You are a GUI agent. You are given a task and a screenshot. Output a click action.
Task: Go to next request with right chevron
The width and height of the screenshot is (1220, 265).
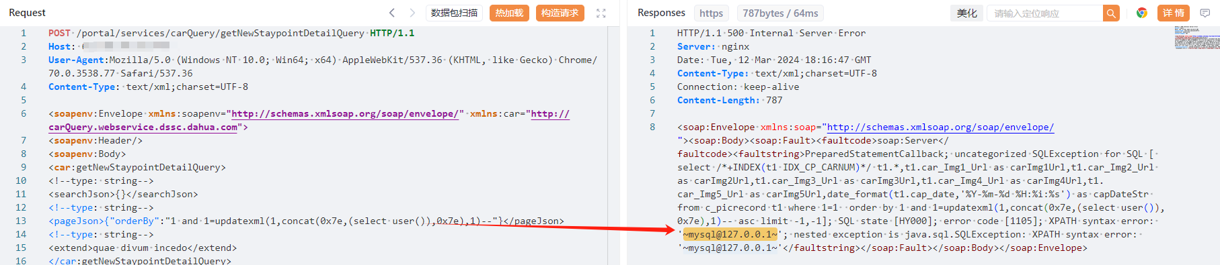412,13
